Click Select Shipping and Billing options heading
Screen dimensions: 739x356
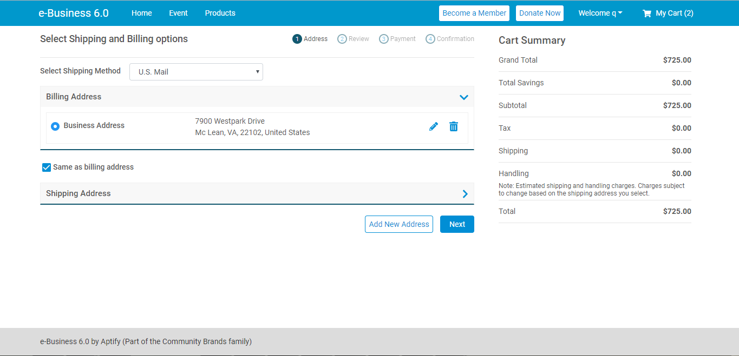click(114, 39)
